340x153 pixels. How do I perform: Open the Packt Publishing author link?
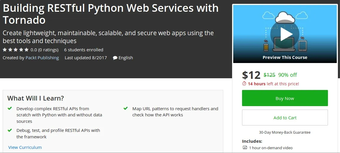pyautogui.click(x=42, y=58)
